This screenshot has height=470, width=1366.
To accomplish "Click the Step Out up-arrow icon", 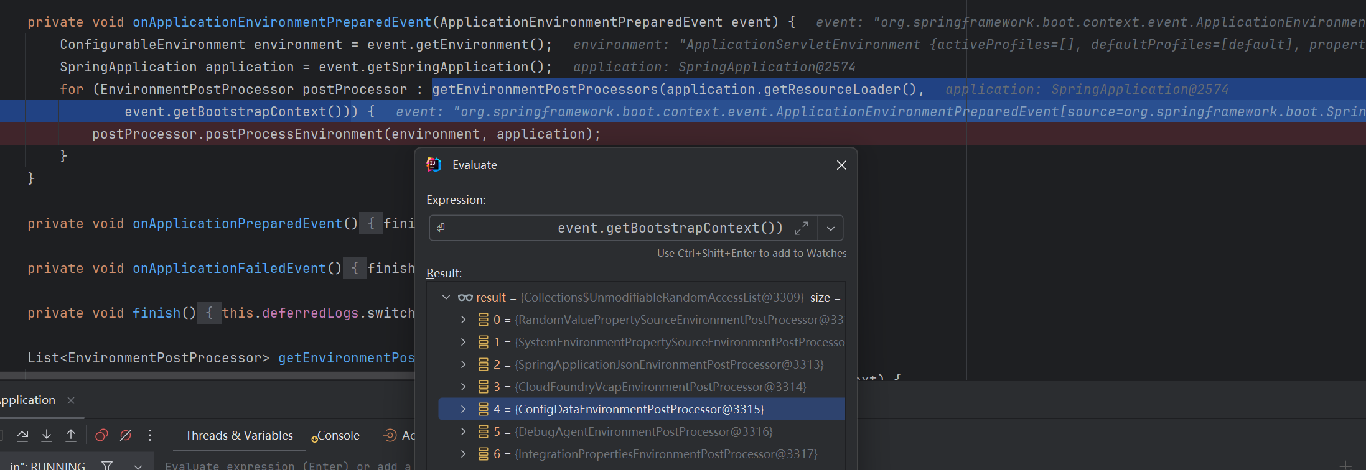I will click(71, 435).
